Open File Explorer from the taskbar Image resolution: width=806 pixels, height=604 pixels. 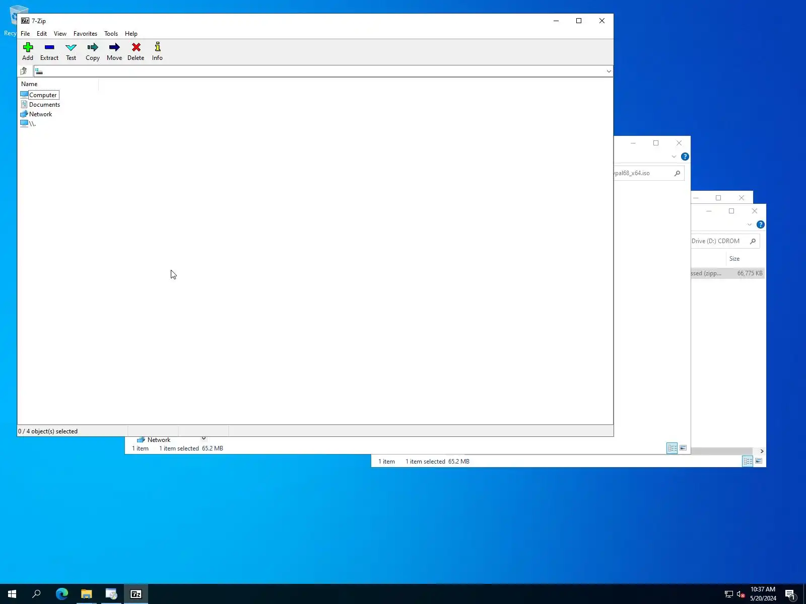(x=86, y=594)
